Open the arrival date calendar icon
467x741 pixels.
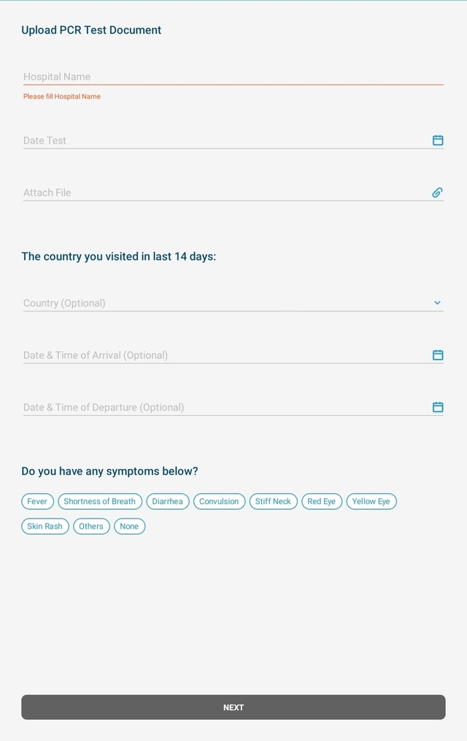click(x=438, y=355)
